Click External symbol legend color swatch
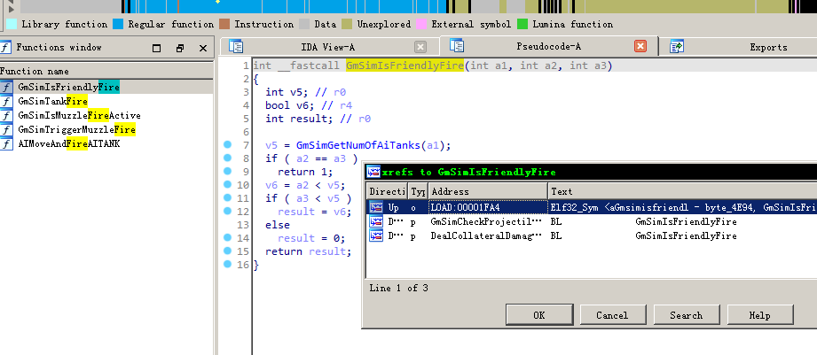The image size is (817, 355). click(x=421, y=24)
